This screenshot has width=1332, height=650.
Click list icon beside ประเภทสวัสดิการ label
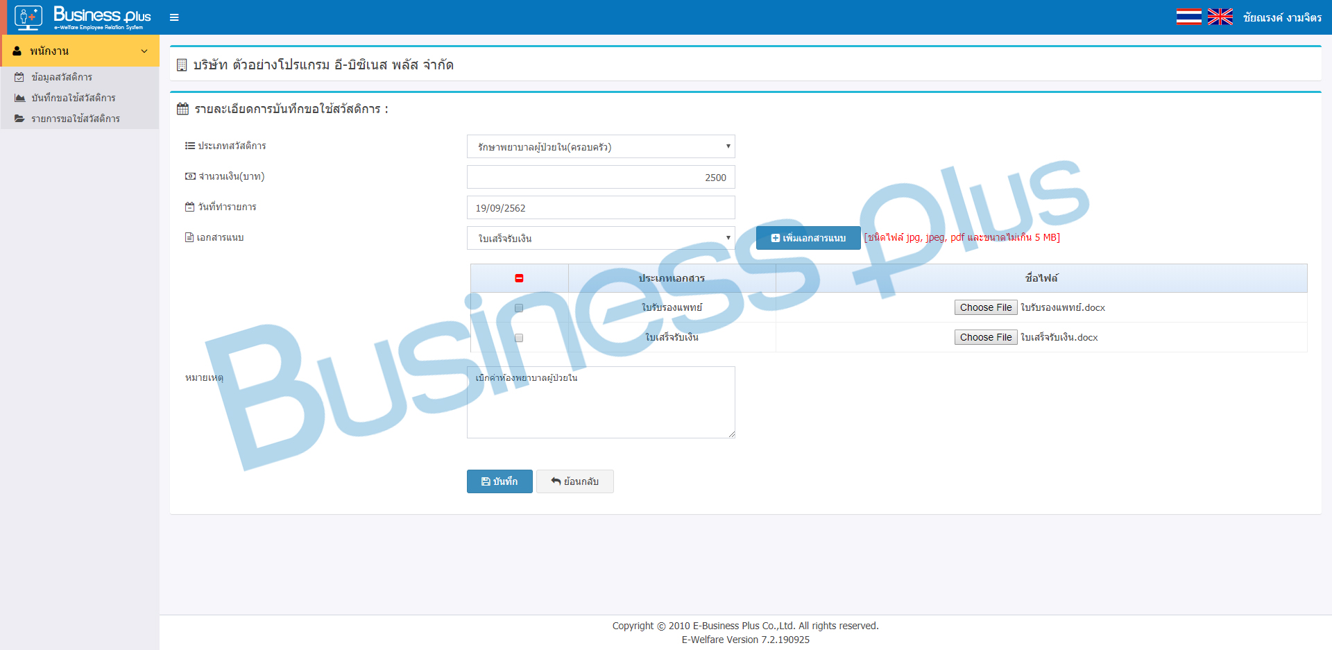click(190, 146)
